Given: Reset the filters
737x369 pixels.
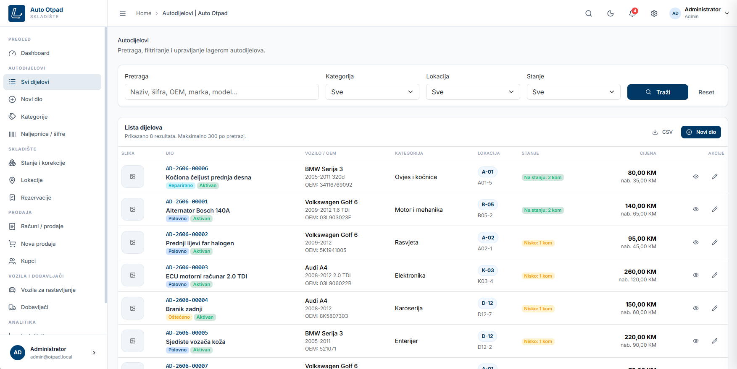Looking at the screenshot, I should click(x=706, y=92).
